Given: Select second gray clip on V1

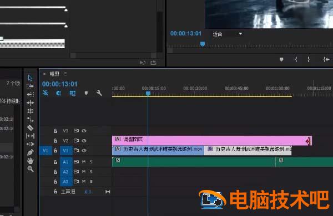Looking at the screenshot, I should tap(248, 150).
